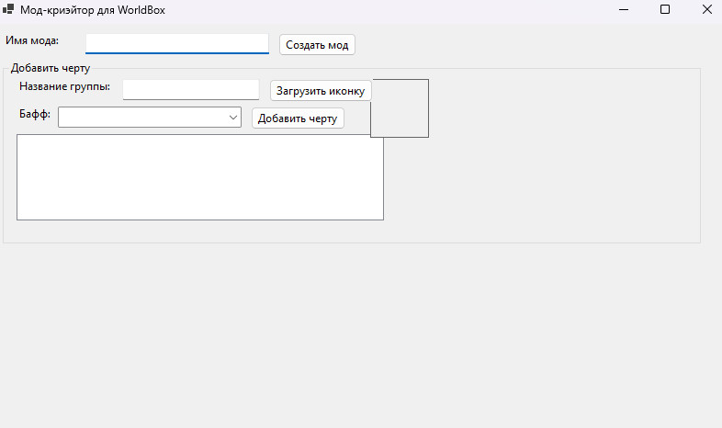Focus the Название группы text field
This screenshot has height=428, width=722.
pos(191,89)
